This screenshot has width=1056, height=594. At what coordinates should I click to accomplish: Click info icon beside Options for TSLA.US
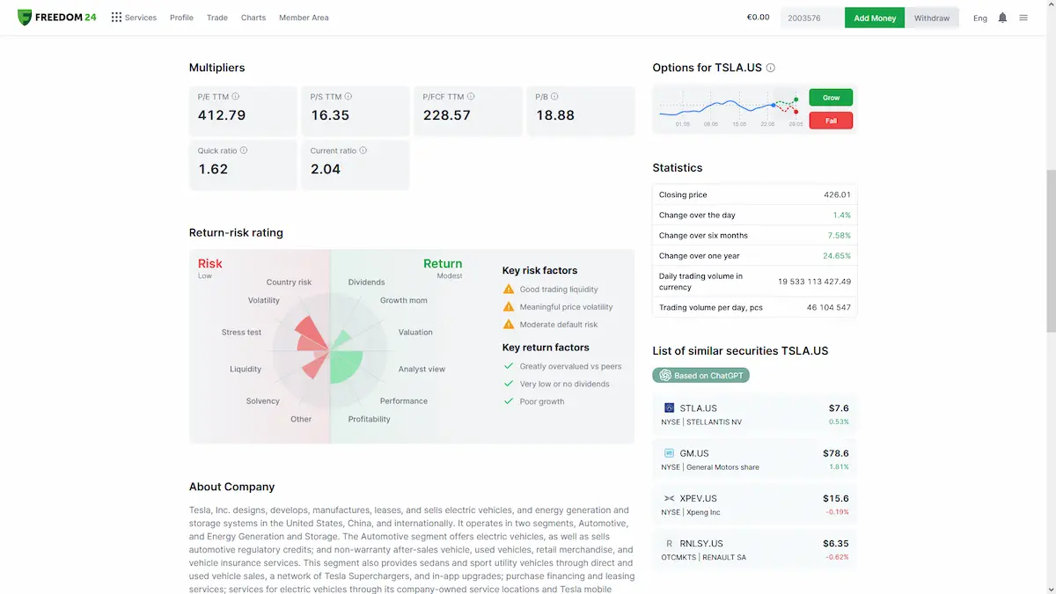coord(771,68)
